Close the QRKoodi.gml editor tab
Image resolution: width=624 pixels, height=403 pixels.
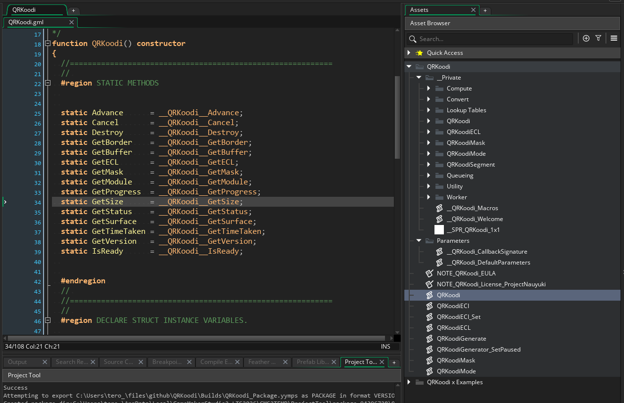point(72,22)
